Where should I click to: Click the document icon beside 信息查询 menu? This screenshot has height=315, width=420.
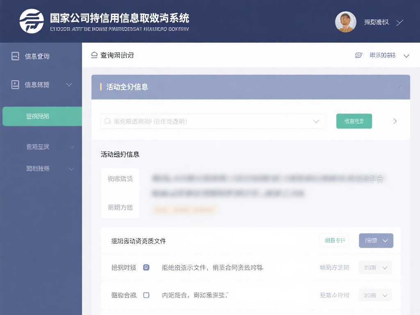[x=14, y=56]
